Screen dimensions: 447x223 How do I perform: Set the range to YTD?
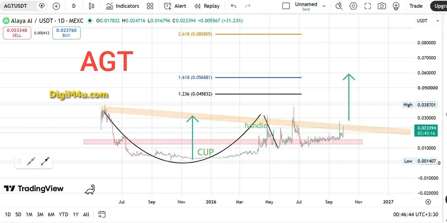[x=64, y=214]
